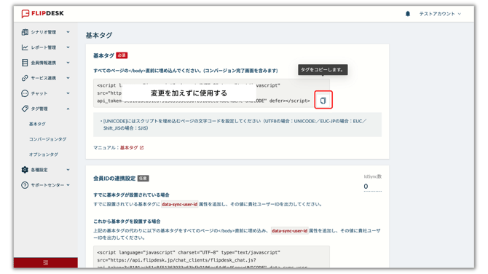The image size is (488, 274).
Task: Click the レポート管理 chart icon
Action: (x=25, y=47)
